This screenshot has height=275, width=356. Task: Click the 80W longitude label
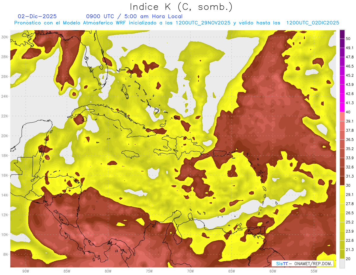click(108, 271)
